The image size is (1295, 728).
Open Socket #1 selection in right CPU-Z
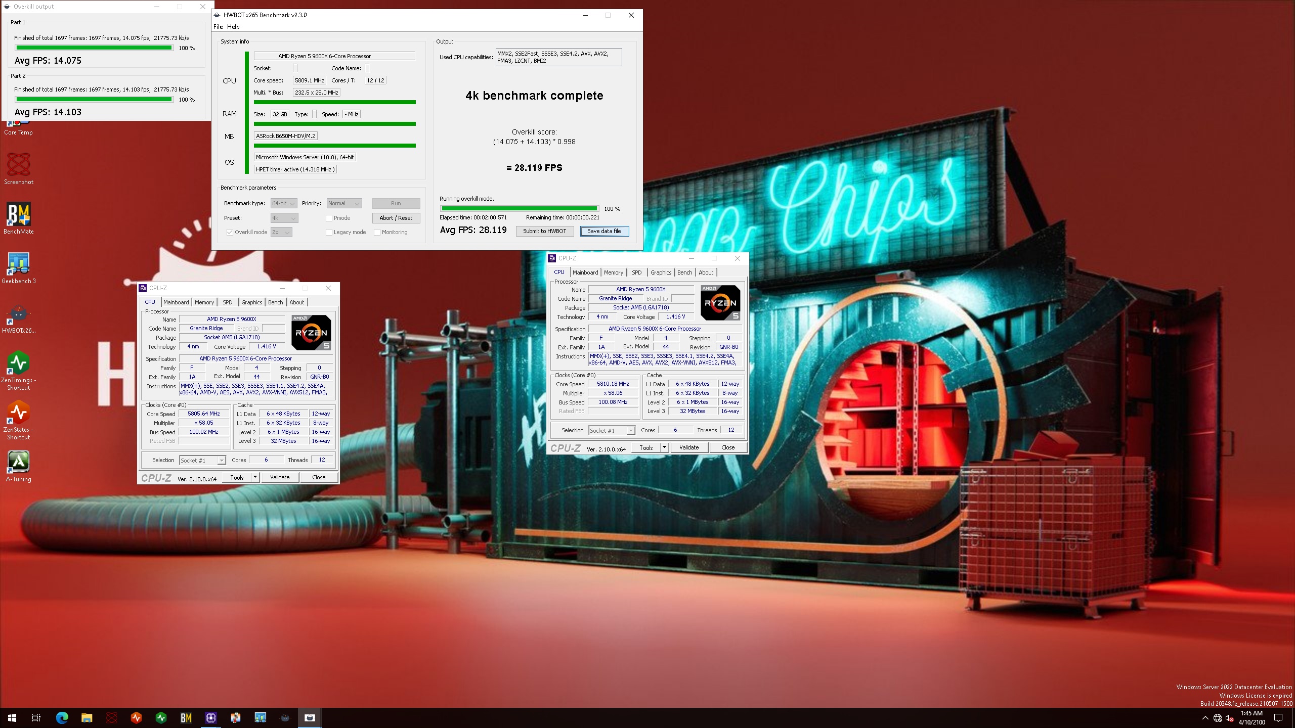click(612, 430)
